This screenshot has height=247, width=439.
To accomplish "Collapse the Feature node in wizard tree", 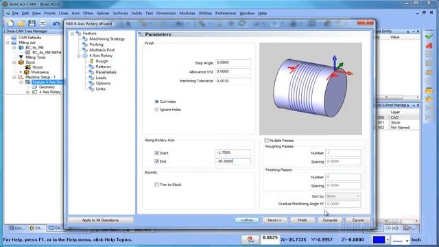I will tap(72, 34).
